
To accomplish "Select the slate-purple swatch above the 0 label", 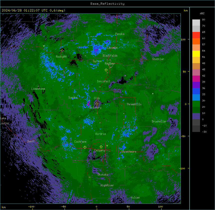I will pyautogui.click(x=196, y=116).
